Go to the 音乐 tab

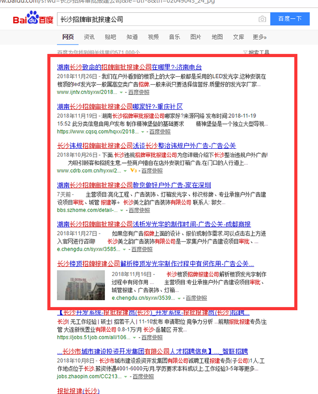tap(175, 37)
